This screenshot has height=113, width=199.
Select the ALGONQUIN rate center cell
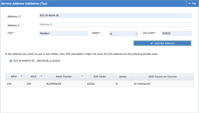[65, 84]
